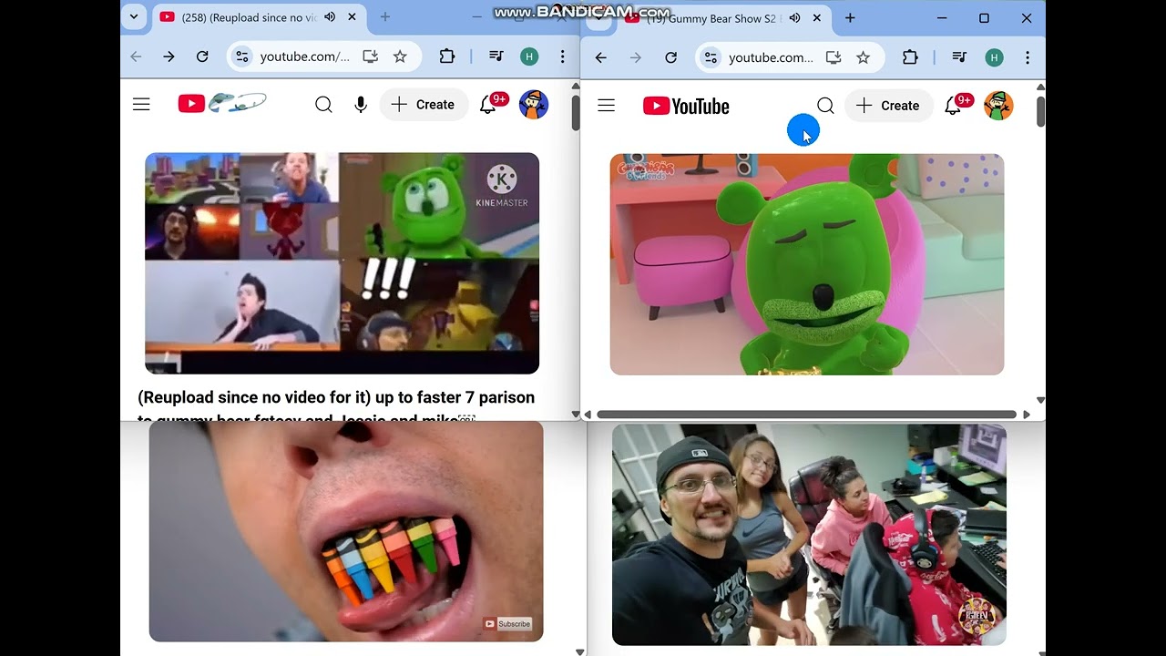This screenshot has width=1166, height=656.
Task: Start voice search with microphone icon
Action: 361,105
